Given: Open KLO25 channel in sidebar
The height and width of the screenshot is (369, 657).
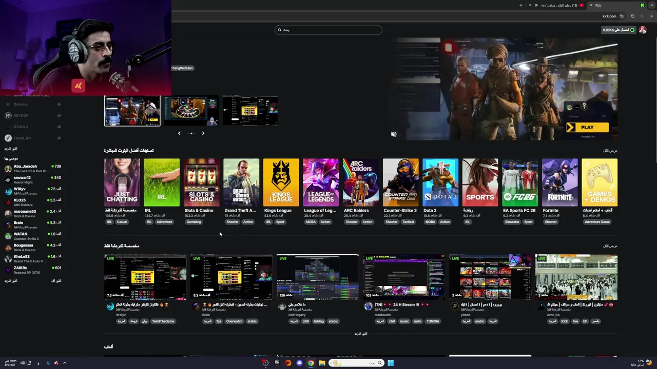Looking at the screenshot, I should pos(33,202).
